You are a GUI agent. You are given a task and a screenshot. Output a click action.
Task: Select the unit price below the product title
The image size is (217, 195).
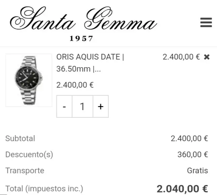pos(75,85)
